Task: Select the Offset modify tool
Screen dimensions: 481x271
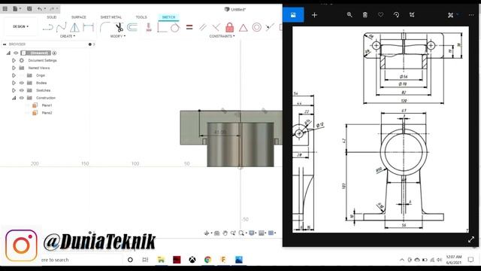Action: click(x=132, y=28)
